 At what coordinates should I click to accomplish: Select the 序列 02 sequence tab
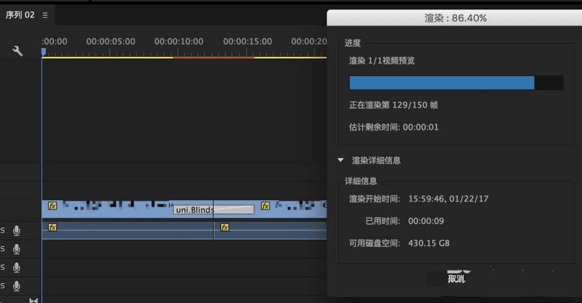pos(20,15)
